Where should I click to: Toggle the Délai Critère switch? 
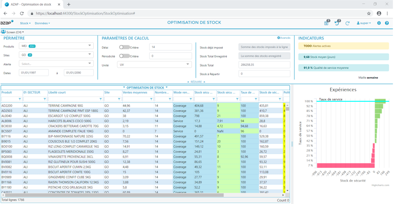124,47
